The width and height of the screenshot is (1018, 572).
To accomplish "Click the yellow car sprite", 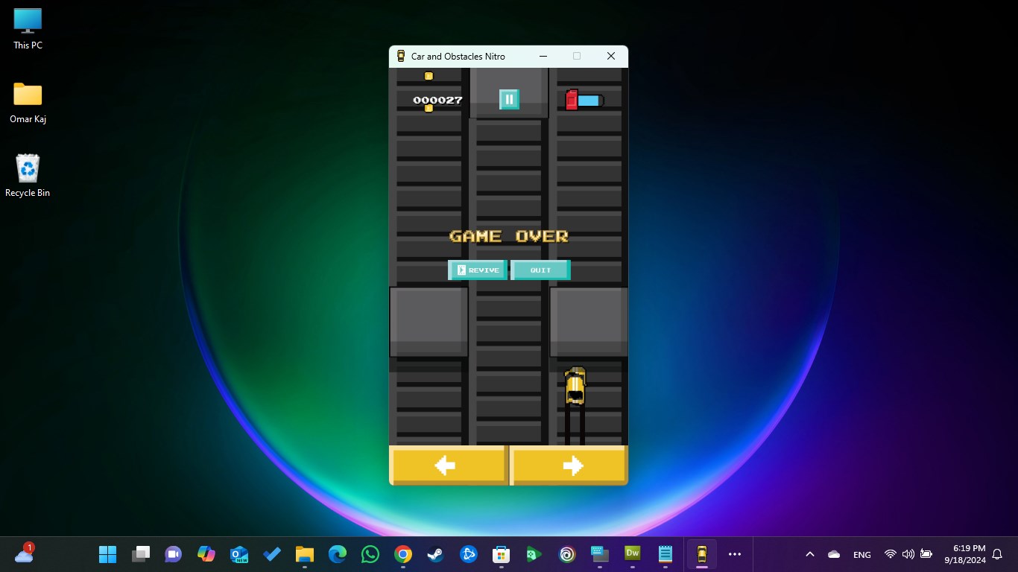I will click(x=575, y=386).
